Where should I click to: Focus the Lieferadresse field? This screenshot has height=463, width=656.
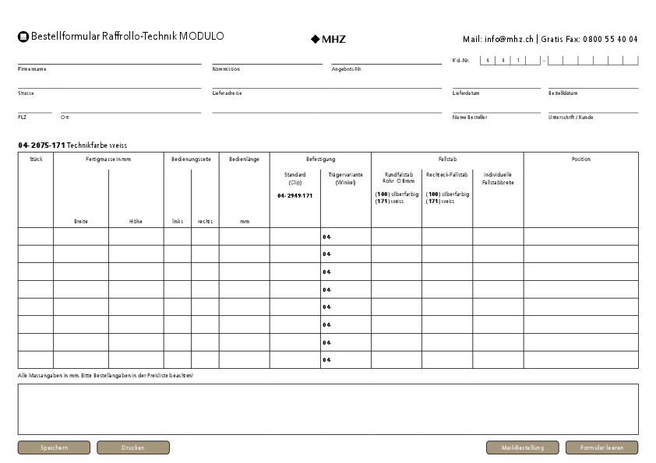(x=326, y=83)
